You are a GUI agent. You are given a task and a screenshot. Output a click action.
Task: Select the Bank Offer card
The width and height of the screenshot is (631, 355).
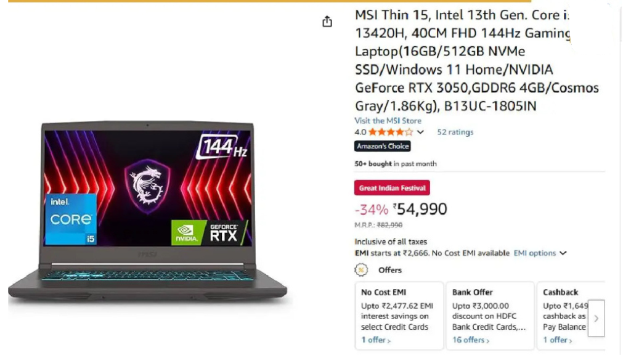click(x=490, y=316)
